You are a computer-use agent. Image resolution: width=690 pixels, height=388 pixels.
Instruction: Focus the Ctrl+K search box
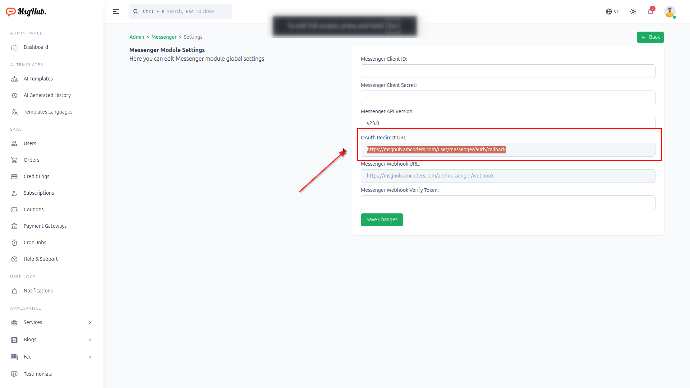(x=180, y=11)
